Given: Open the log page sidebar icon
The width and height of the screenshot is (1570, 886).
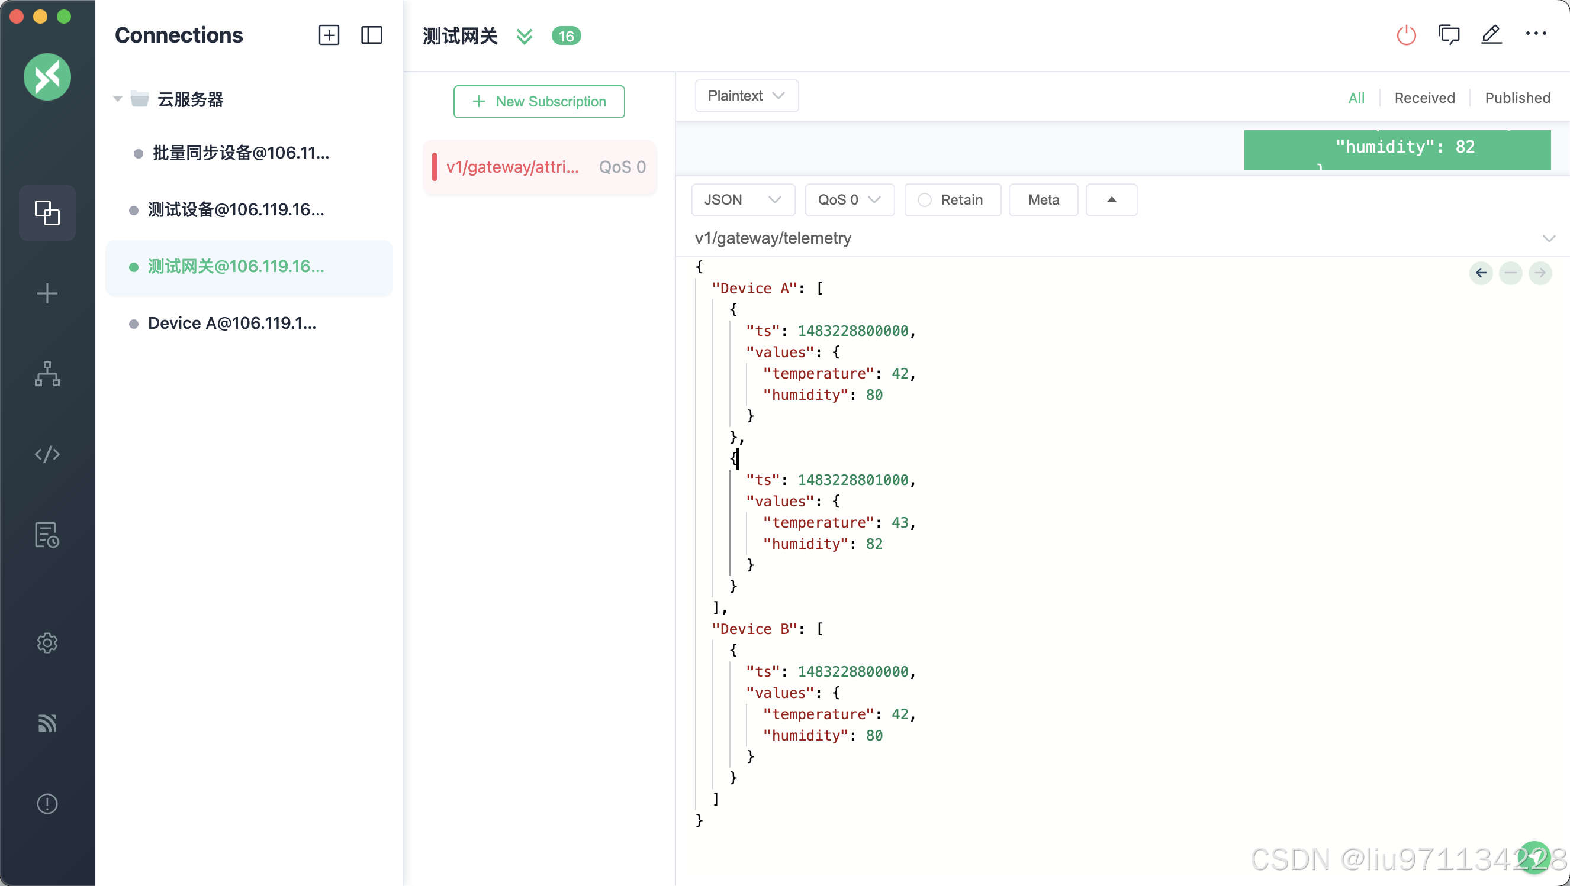Looking at the screenshot, I should [47, 535].
